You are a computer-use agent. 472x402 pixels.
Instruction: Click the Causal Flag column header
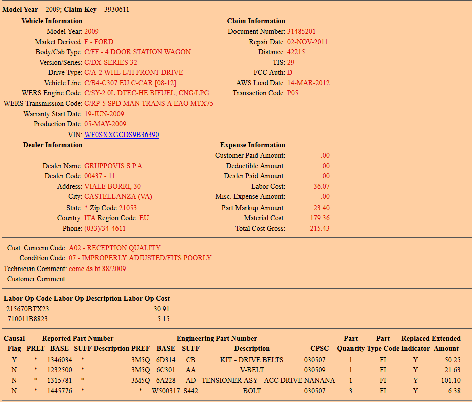(14, 348)
